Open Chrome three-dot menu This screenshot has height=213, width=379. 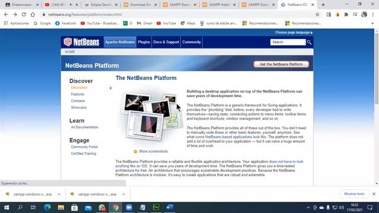(373, 14)
